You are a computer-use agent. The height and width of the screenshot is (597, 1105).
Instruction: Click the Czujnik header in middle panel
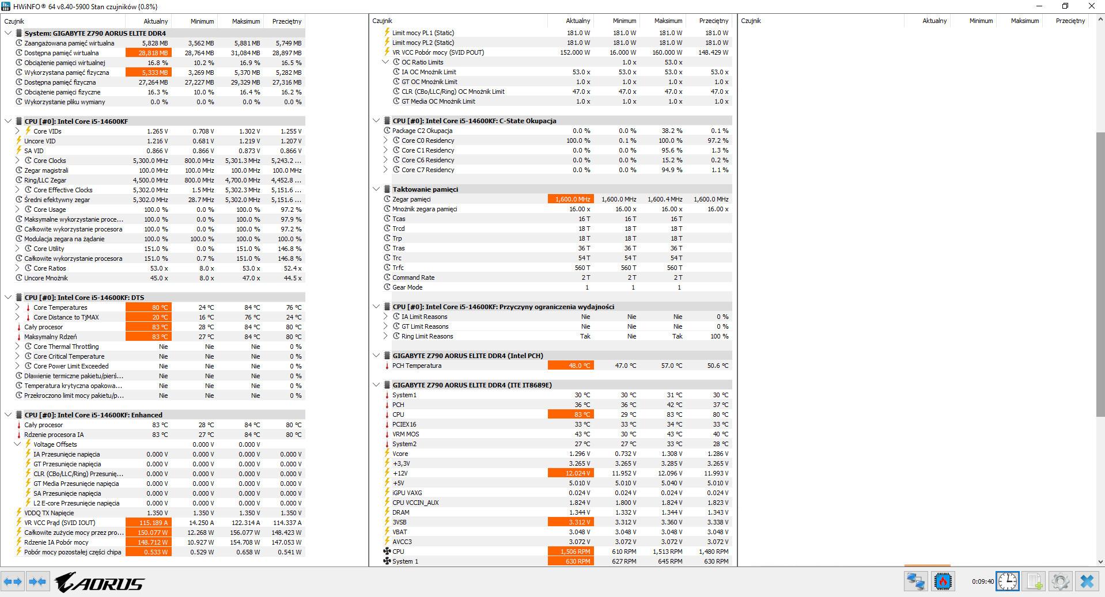[x=383, y=21]
